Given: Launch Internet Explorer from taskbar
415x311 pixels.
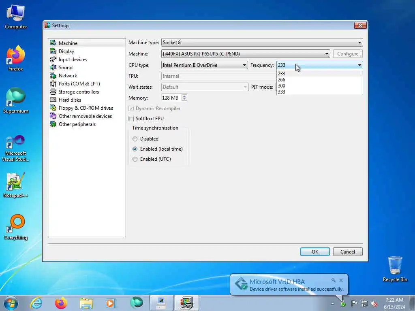Looking at the screenshot, I should pos(36,303).
